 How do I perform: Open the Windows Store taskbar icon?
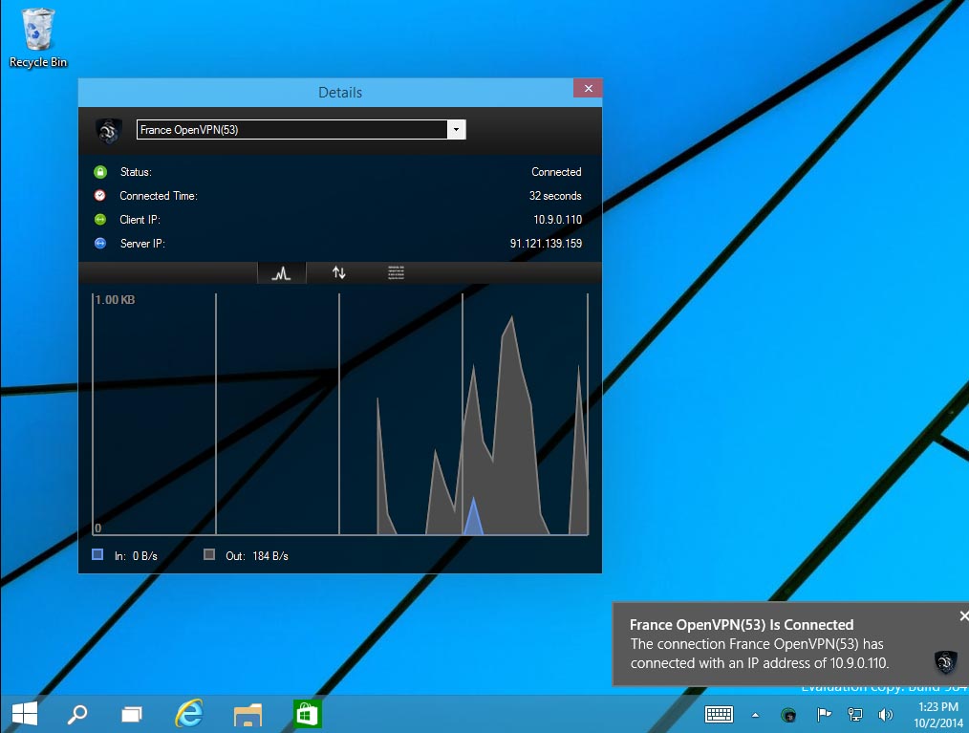(307, 714)
